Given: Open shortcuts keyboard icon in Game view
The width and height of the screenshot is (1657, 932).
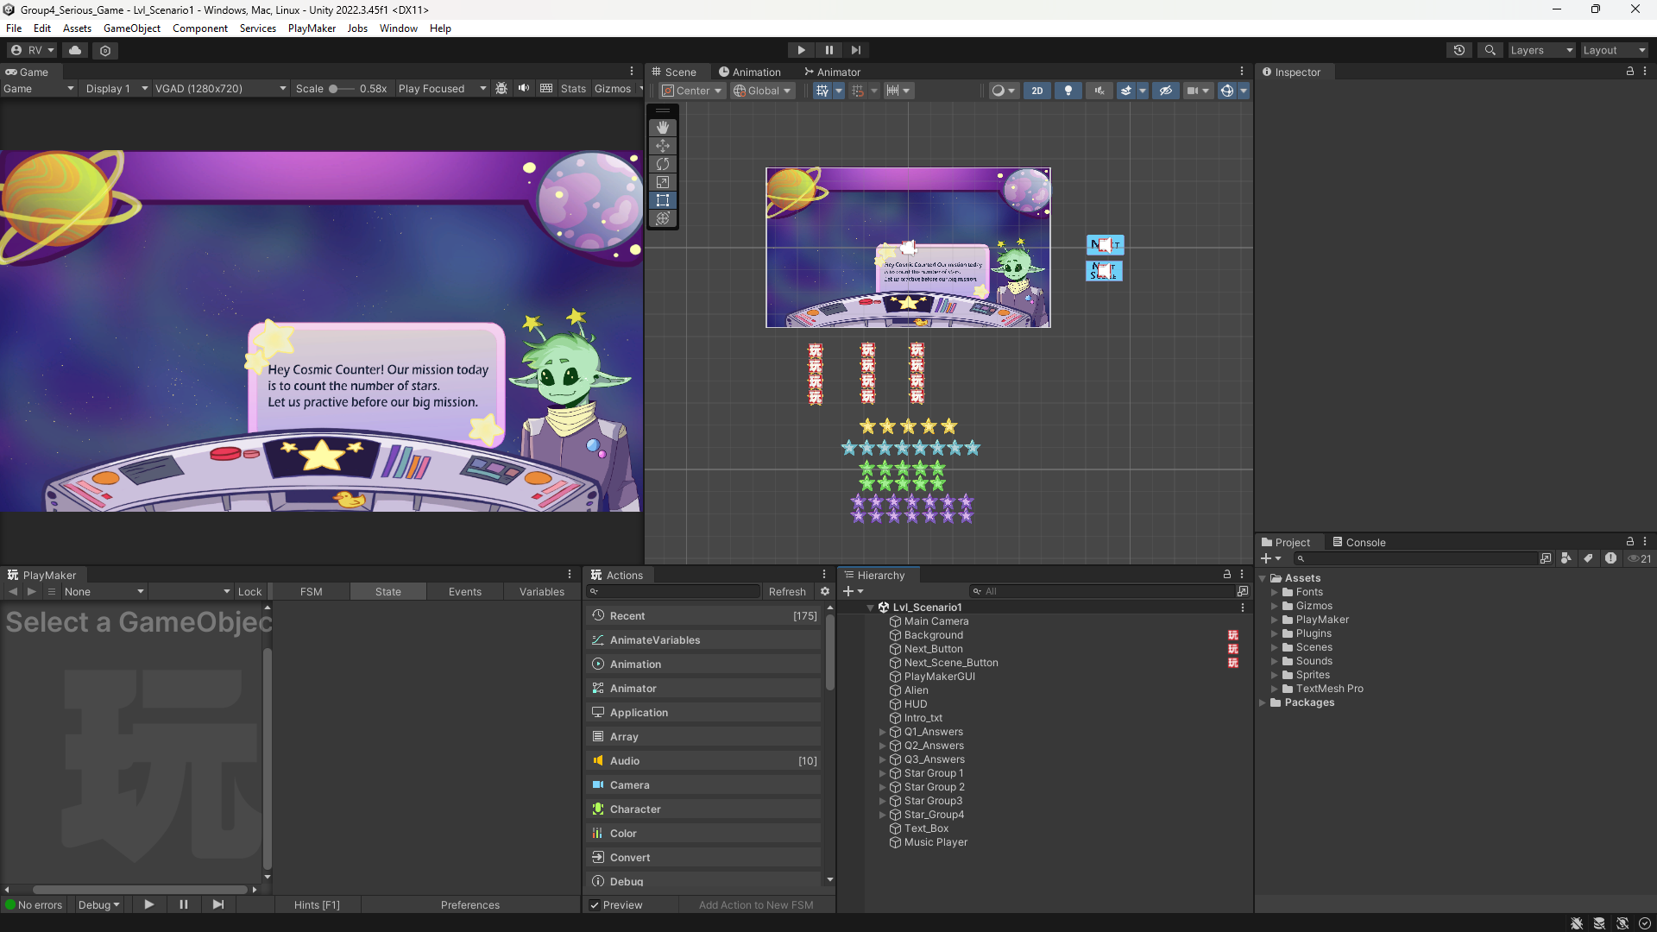Looking at the screenshot, I should pos(546,88).
